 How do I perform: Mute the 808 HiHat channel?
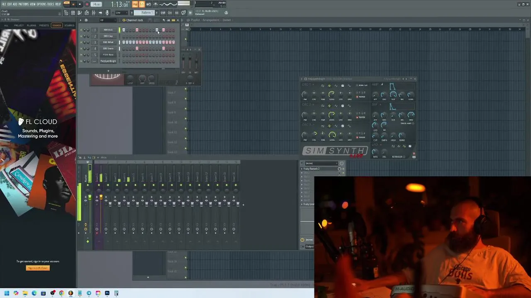81,42
